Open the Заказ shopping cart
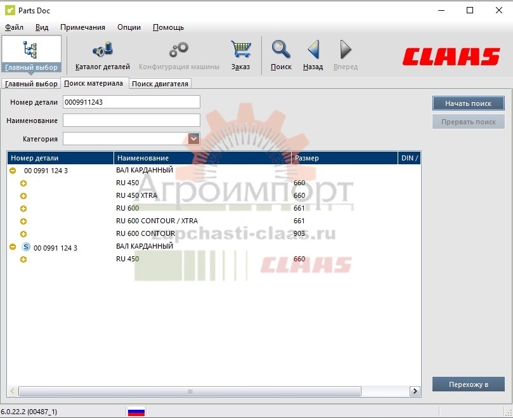 pos(241,56)
